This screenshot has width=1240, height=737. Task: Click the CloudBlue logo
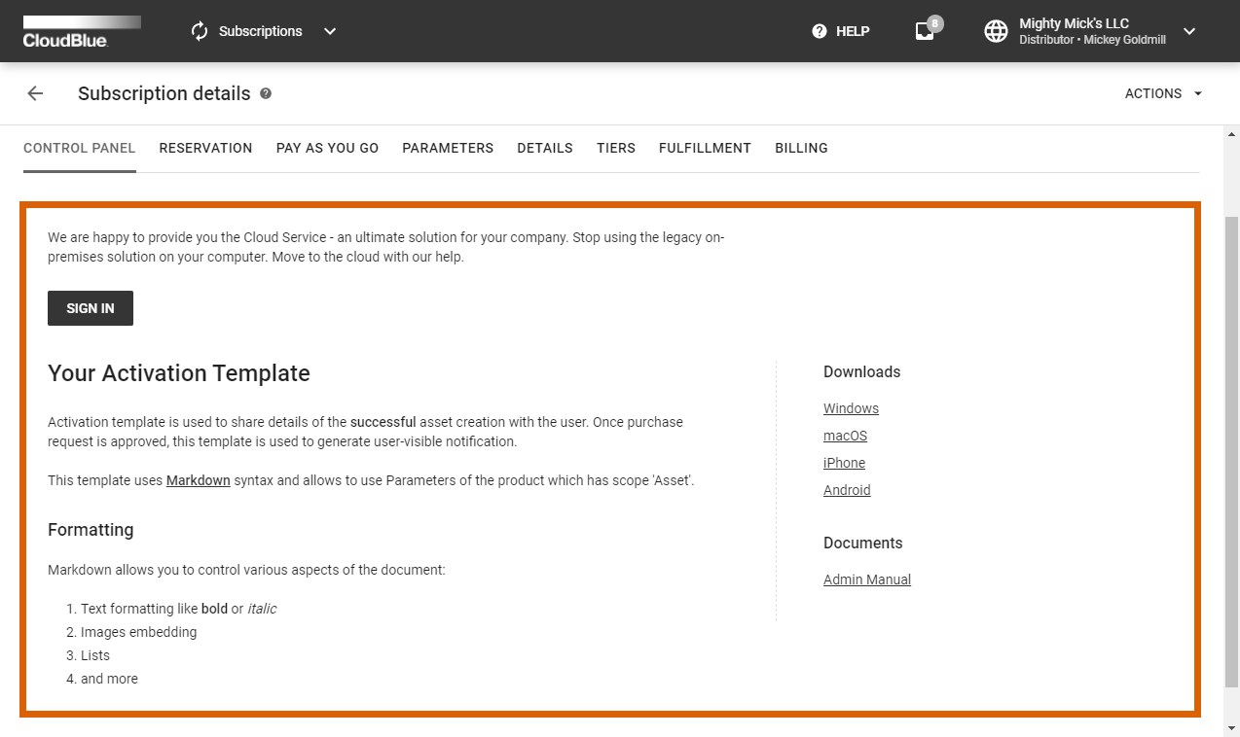82,31
